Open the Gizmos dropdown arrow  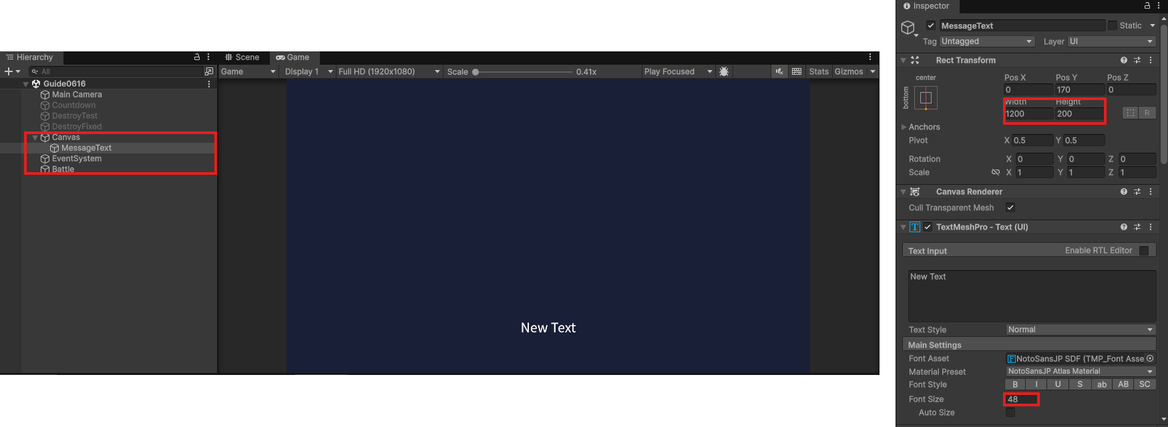(873, 71)
